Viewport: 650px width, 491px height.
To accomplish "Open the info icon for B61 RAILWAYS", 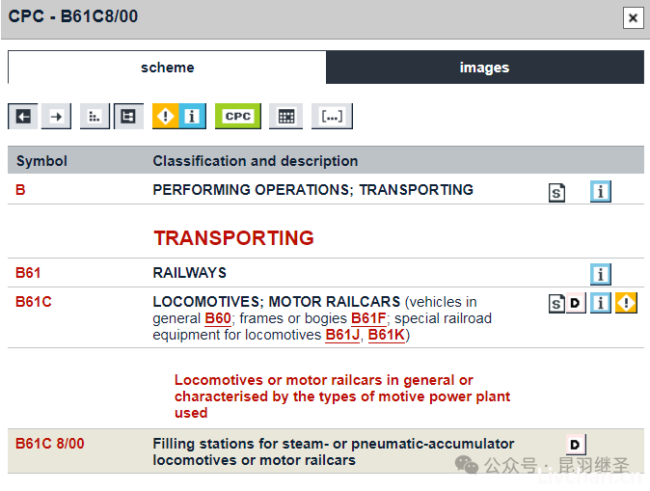I will click(x=600, y=275).
